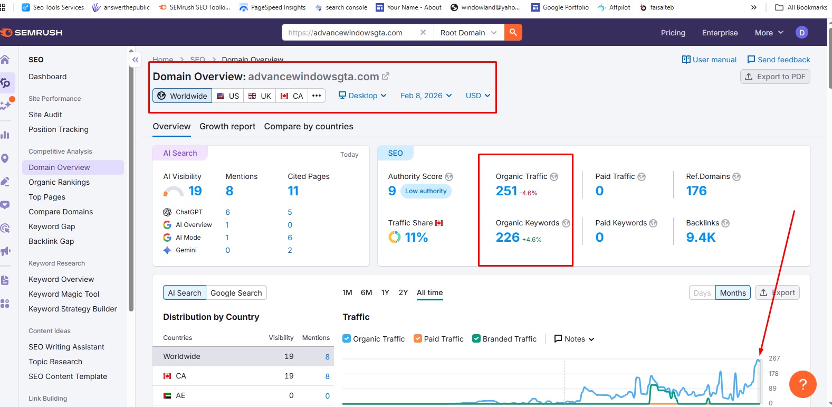Open the All Bookmarks folder
Screen dimensions: 832x407
(801, 7)
